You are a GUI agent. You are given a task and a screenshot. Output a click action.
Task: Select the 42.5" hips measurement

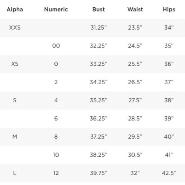pyautogui.click(x=169, y=173)
